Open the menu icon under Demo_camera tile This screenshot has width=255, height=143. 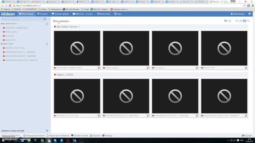click(x=148, y=68)
